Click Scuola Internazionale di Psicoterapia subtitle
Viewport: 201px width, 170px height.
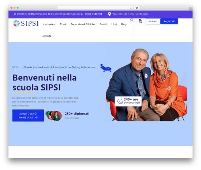59,67
